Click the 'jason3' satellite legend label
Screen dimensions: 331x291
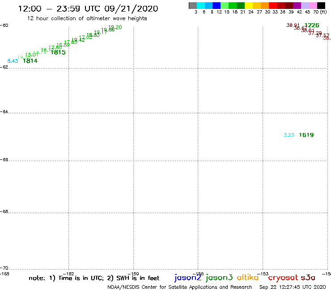(219, 278)
